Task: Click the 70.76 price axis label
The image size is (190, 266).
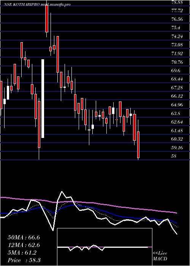Action: pos(177,62)
